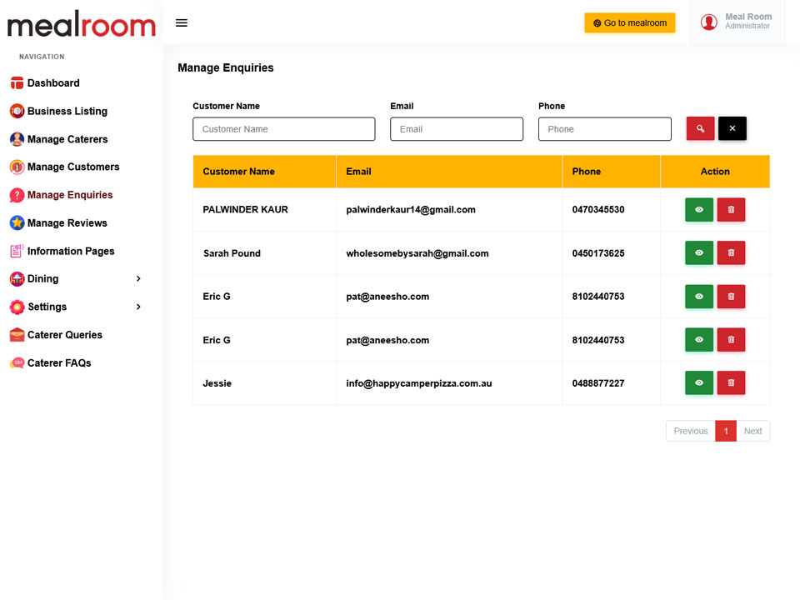800x600 pixels.
Task: View PALWINDER KAUR enquiry details
Action: (x=699, y=210)
